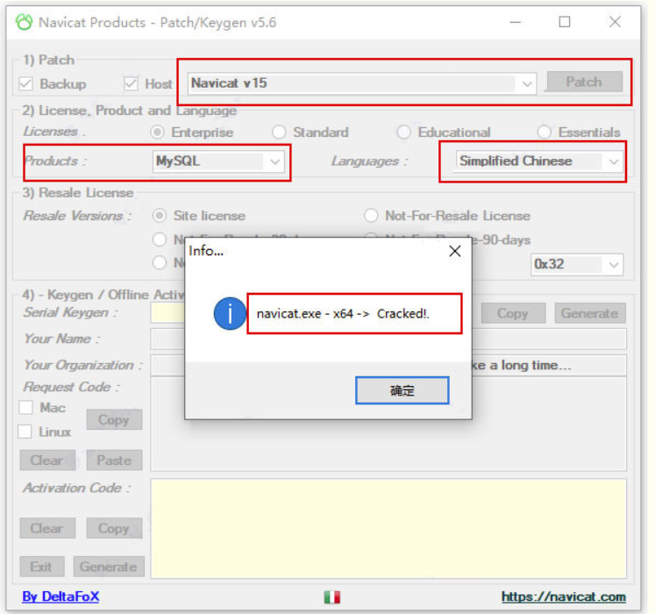Confirm the Info dialog with 确定 button
Viewport: 655px width, 614px height.
pyautogui.click(x=402, y=390)
